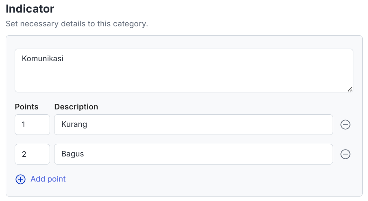
Task: Place cursor on the word Kurang
Action: (x=74, y=125)
